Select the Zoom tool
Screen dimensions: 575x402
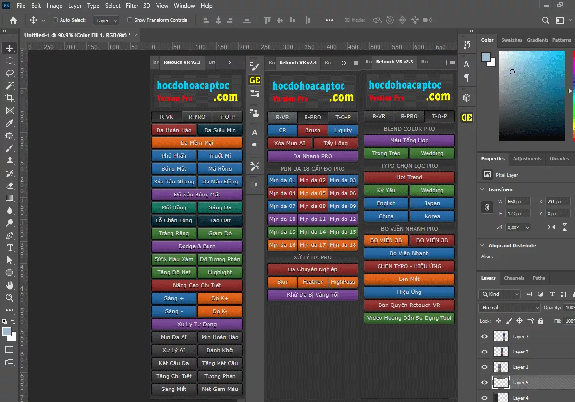[x=10, y=298]
